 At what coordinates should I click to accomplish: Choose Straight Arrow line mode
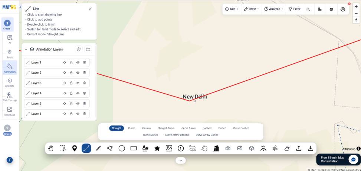166,128
